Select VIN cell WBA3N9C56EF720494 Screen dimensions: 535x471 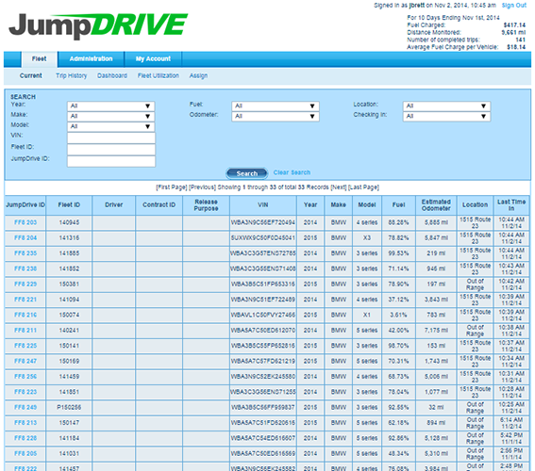pos(263,222)
